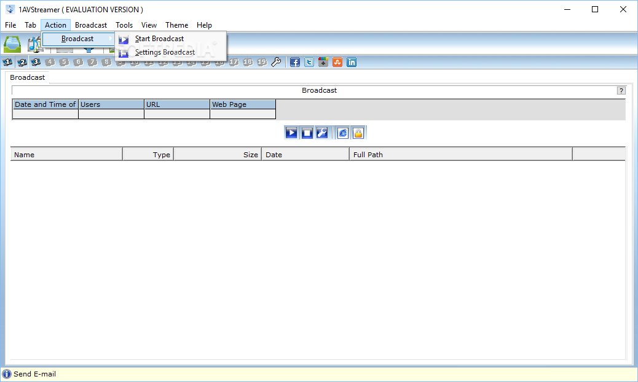638x382 pixels.
Task: Choose Settings Broadcast from submenu
Action: click(170, 52)
